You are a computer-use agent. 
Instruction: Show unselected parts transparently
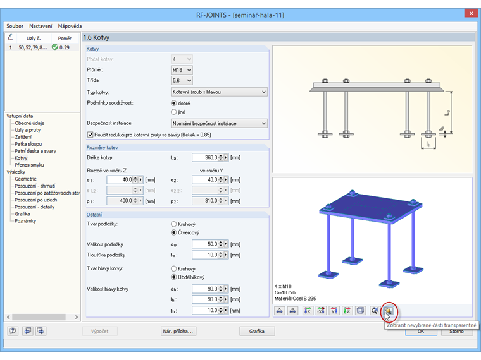point(389,311)
